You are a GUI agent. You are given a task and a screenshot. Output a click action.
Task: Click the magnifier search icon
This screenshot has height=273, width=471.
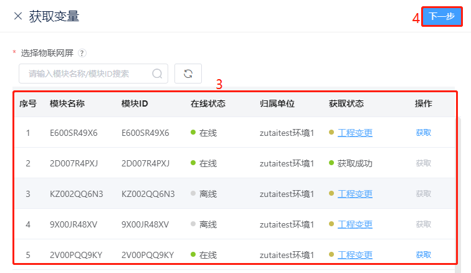click(157, 74)
